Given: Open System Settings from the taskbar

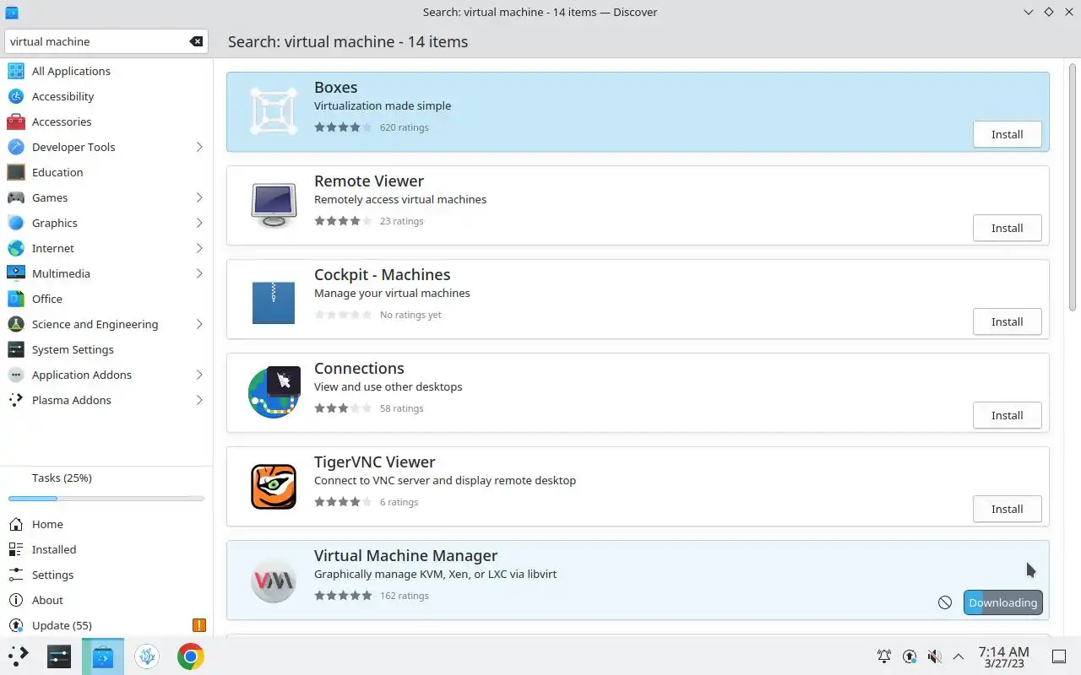Looking at the screenshot, I should (x=59, y=656).
